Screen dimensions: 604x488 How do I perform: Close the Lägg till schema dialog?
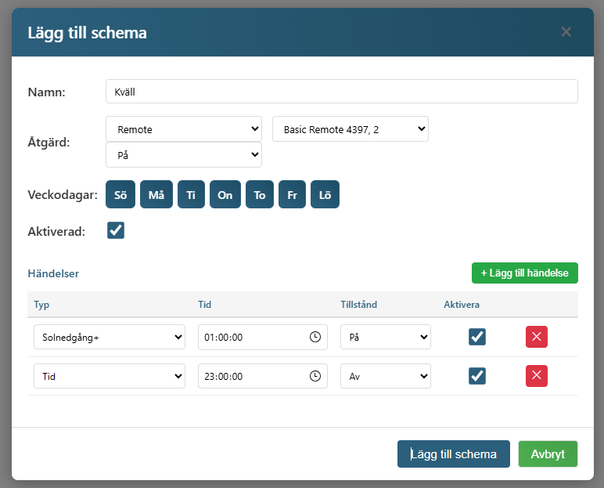pos(566,32)
